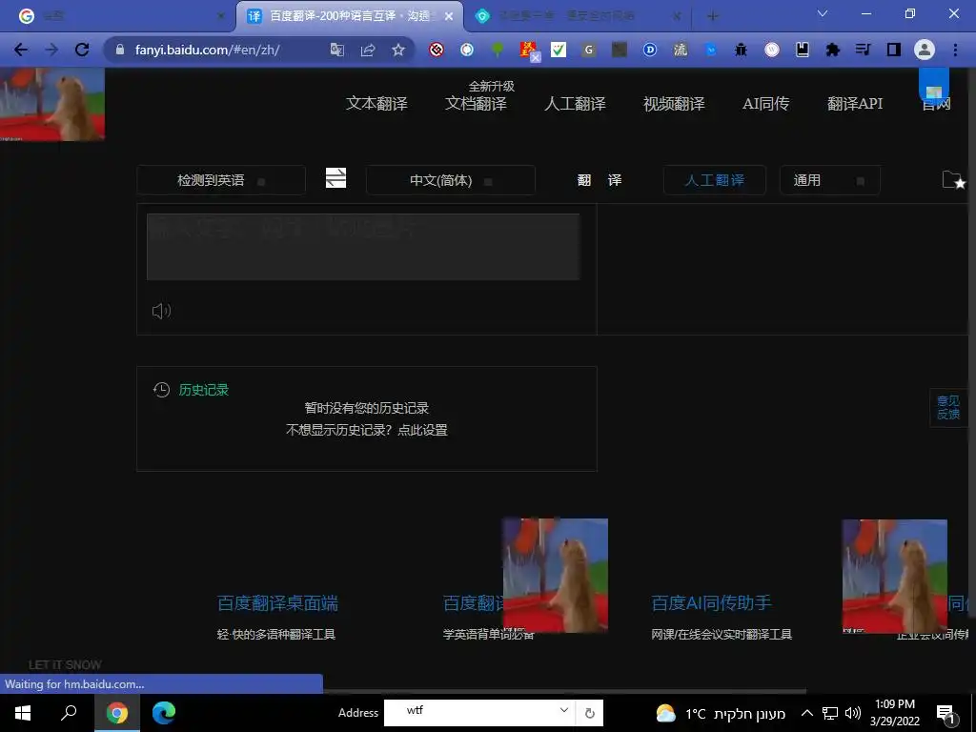Open 百度AI同传助手 link
976x732 pixels.
click(x=711, y=603)
